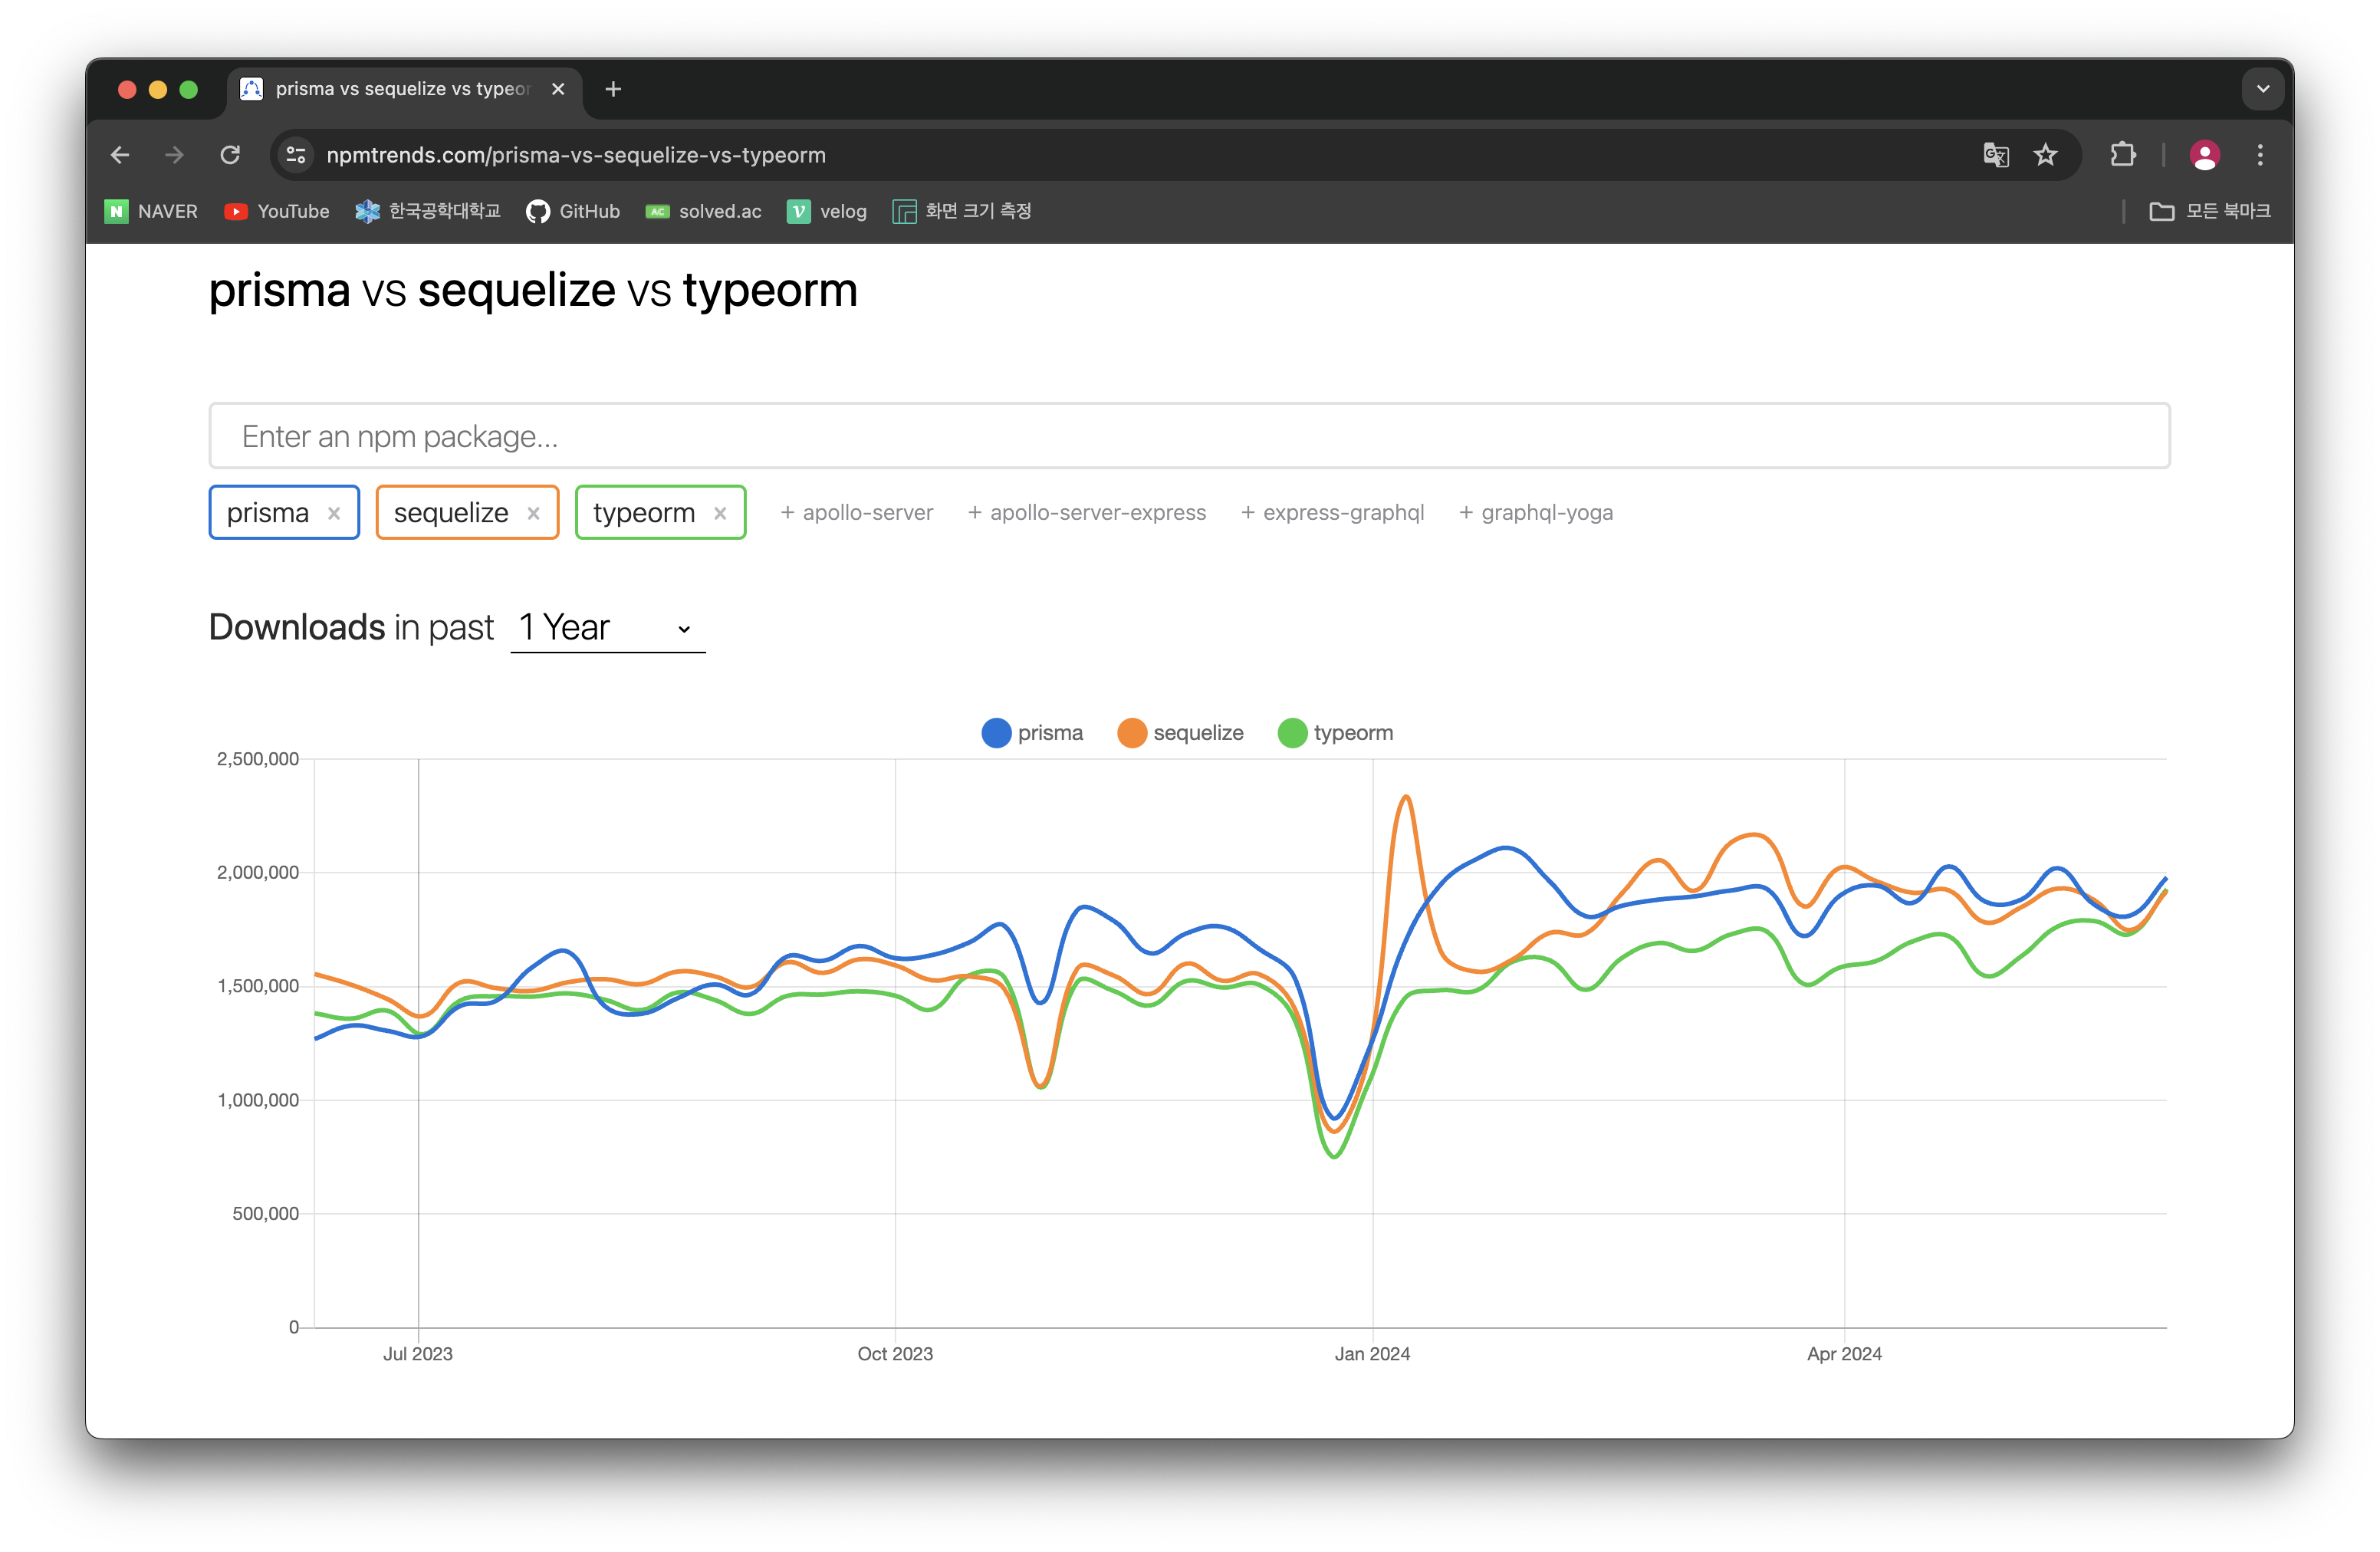Bookmark this page with star icon

point(2045,155)
